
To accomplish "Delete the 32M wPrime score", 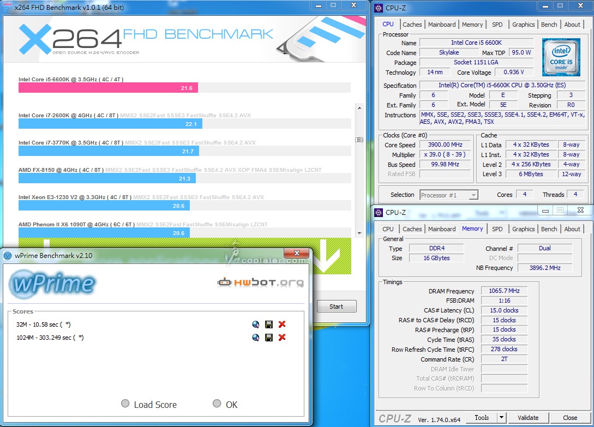I will pyautogui.click(x=282, y=324).
